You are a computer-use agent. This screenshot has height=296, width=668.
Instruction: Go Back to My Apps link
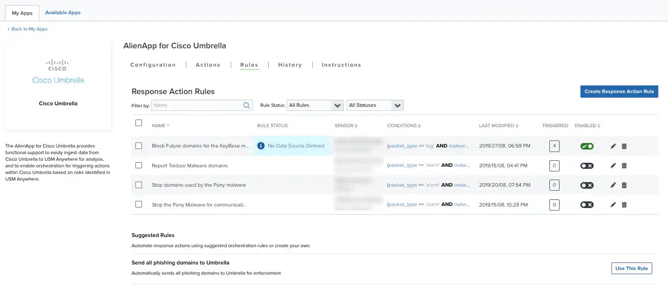(27, 29)
